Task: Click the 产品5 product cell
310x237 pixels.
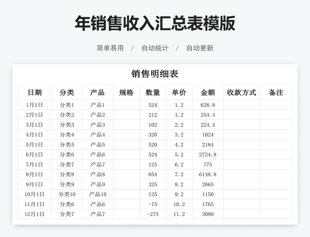Action: click(98, 145)
